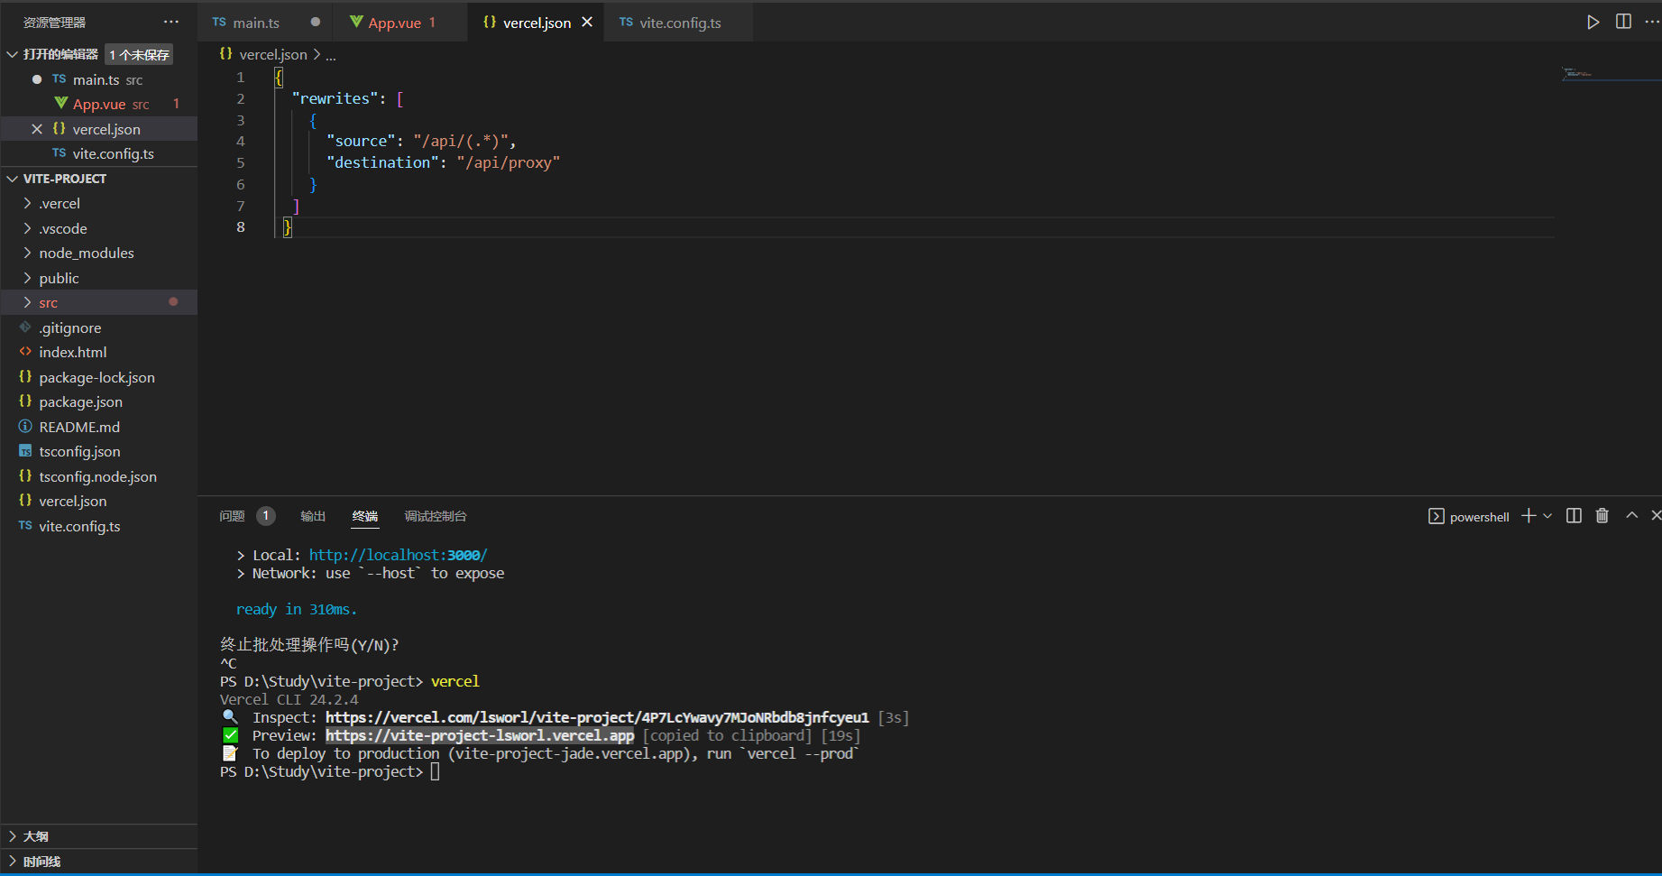The image size is (1662, 876).
Task: Switch to the 问题 problems tab
Action: pyautogui.click(x=232, y=516)
